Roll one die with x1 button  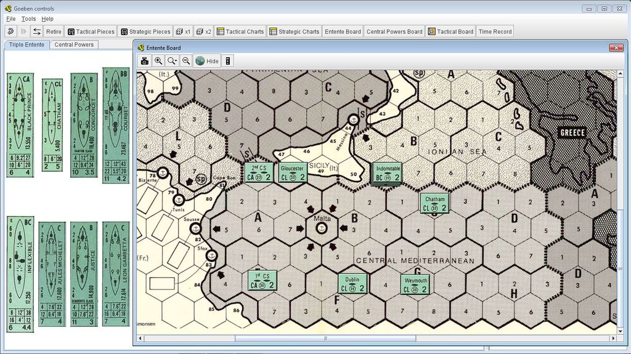pyautogui.click(x=183, y=31)
